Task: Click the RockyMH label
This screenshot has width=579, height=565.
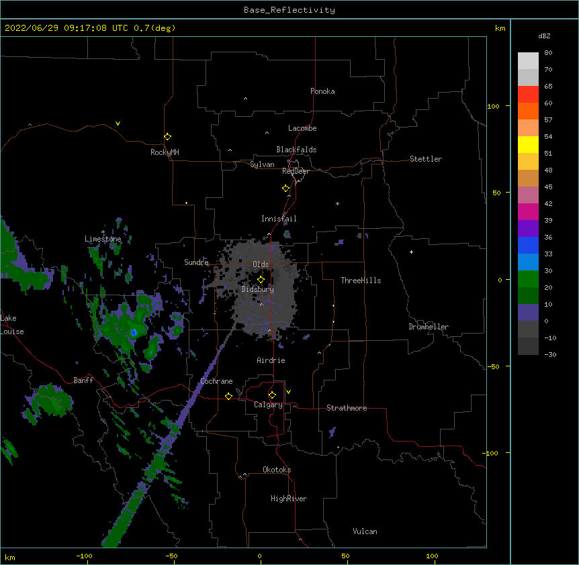Action: [165, 152]
